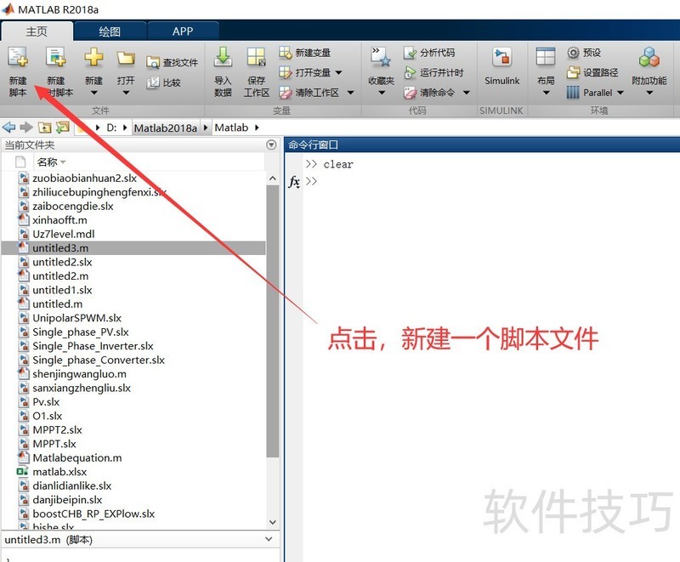680x562 pixels.
Task: Click the Matlab path segment
Action: [x=231, y=128]
